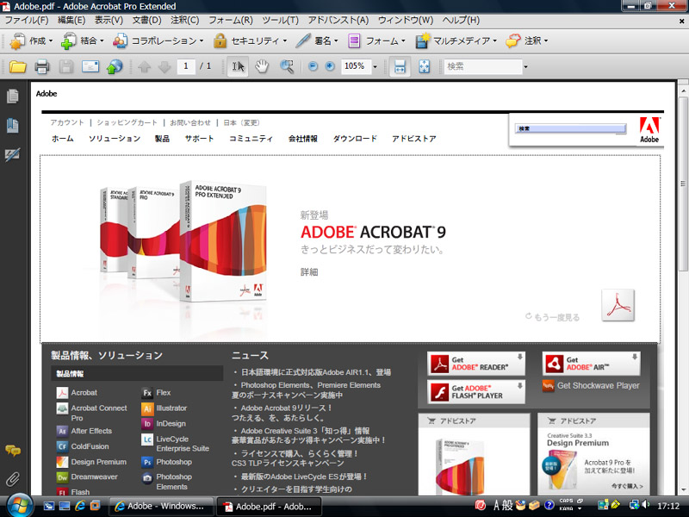This screenshot has height=517, width=689.
Task: Open the search options dropdown arrow
Action: pos(525,67)
